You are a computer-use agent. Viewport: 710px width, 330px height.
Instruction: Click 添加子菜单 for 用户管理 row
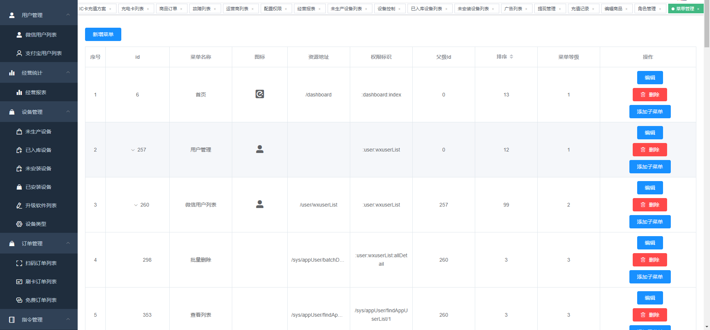(x=650, y=167)
